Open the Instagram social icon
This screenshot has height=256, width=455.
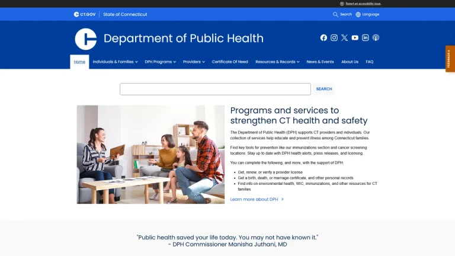click(x=334, y=38)
